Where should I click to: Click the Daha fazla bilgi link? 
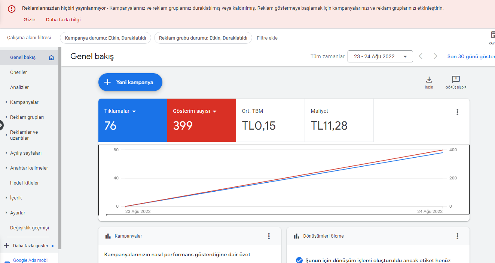click(63, 20)
